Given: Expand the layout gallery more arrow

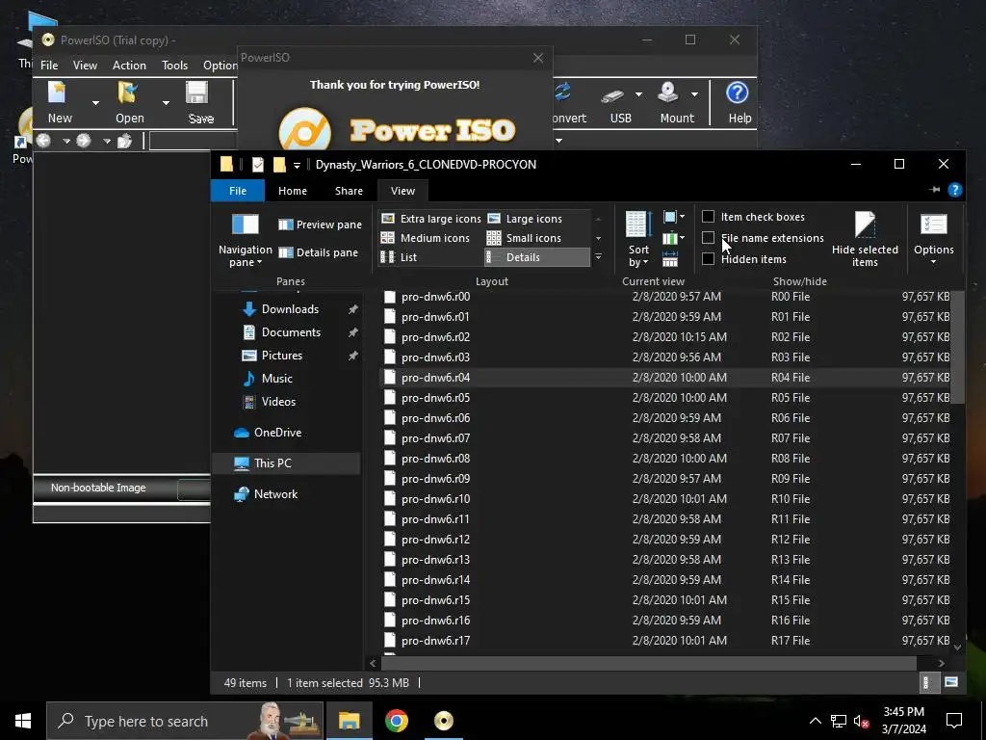Looking at the screenshot, I should (598, 256).
